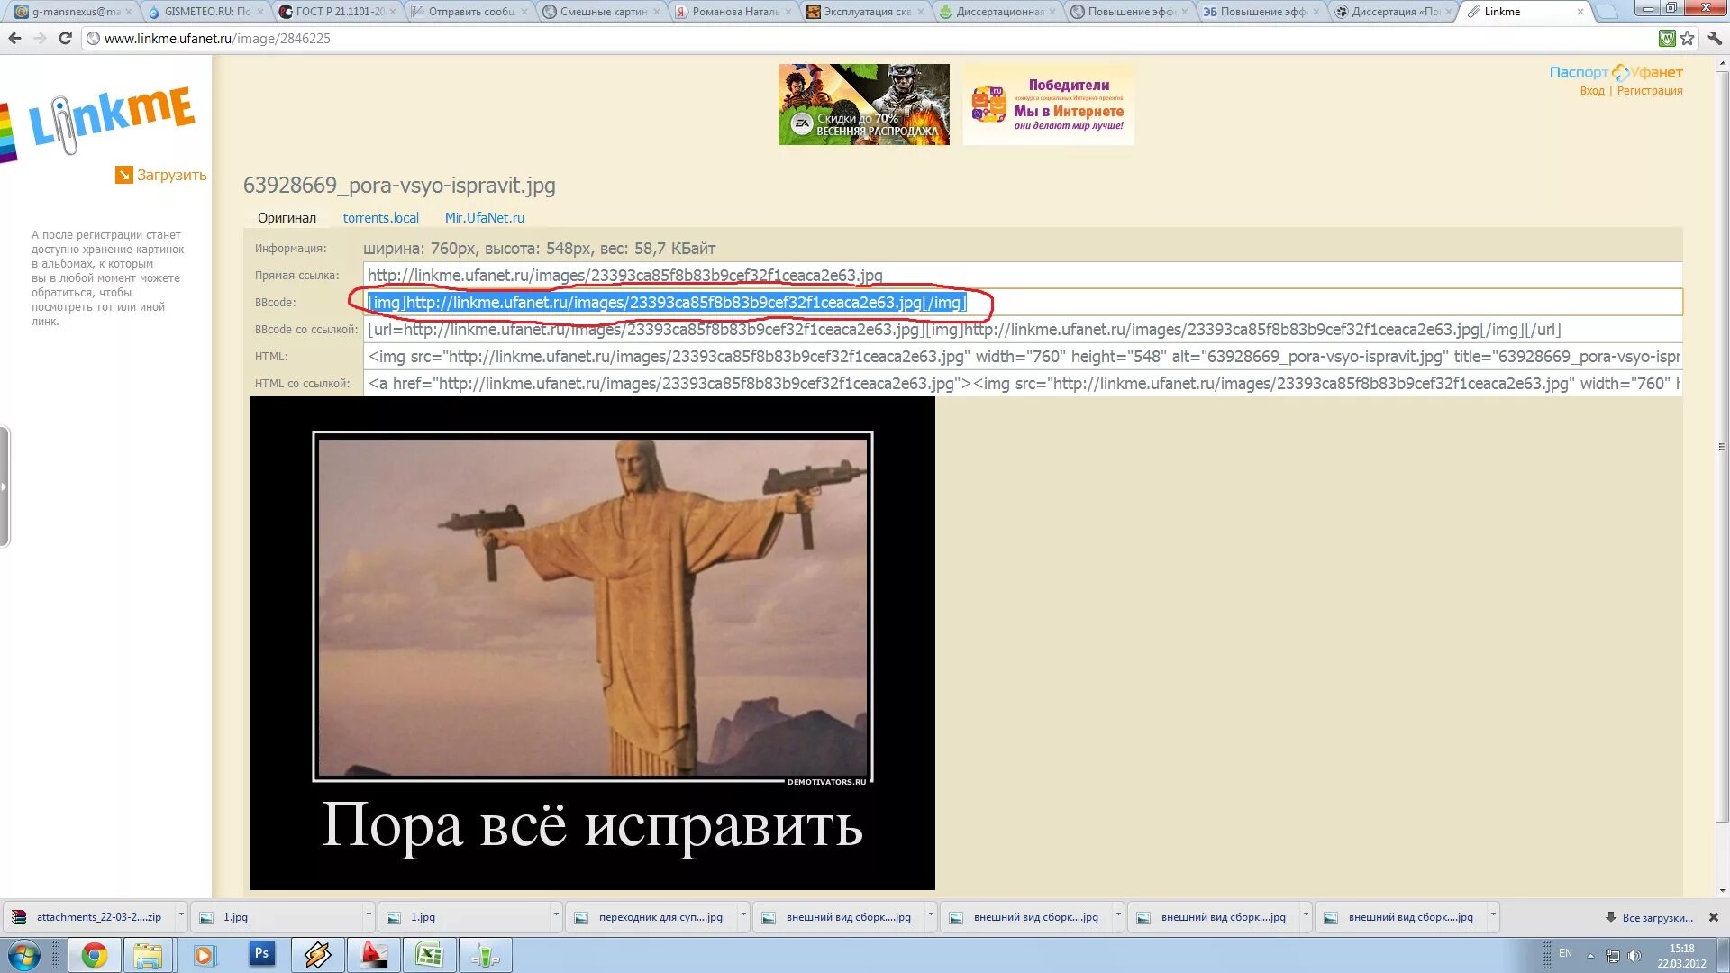Screen dimensions: 1730x973
Task: Open Все загрузки from the downloads bar
Action: [x=1656, y=916]
